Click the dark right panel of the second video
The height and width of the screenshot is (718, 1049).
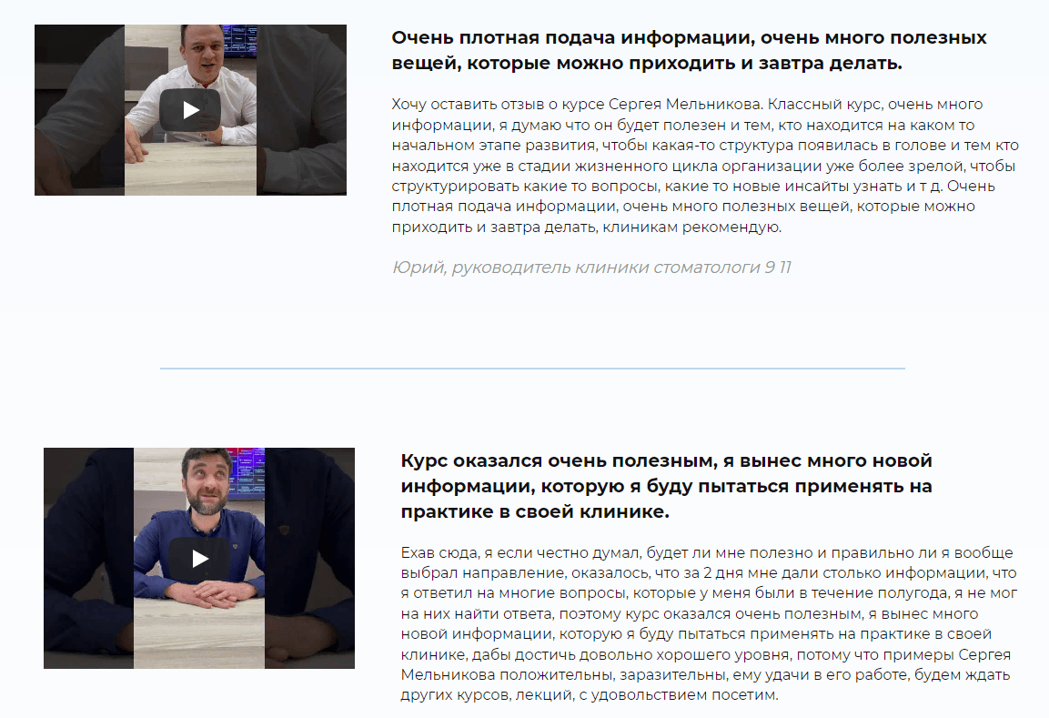309,558
